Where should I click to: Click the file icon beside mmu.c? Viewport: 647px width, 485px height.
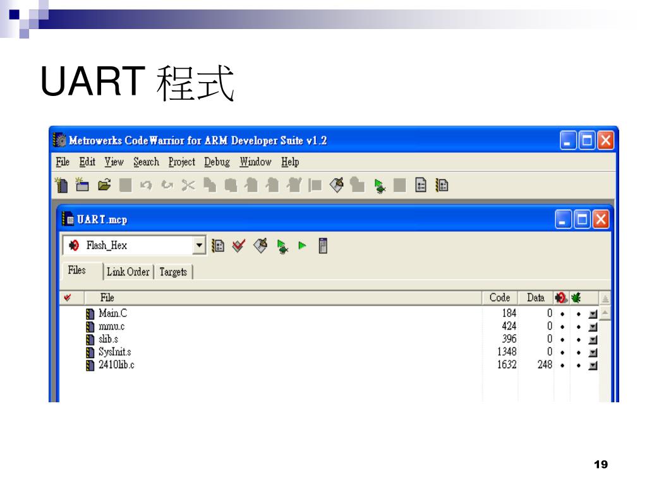[x=90, y=326]
